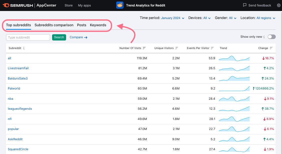Click the green Search button

59,37
